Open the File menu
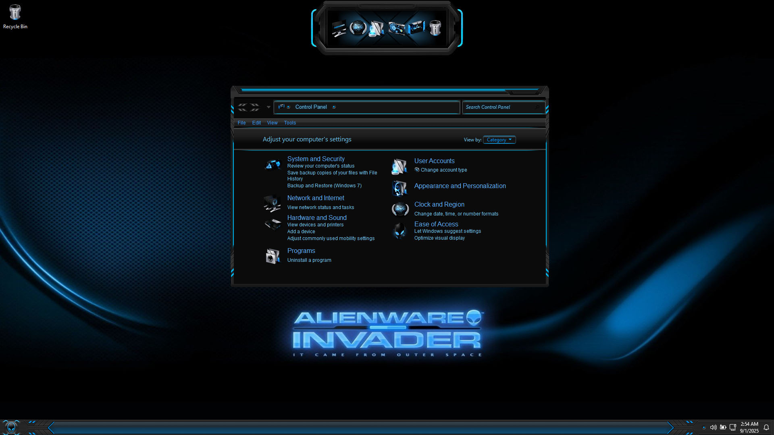 241,123
